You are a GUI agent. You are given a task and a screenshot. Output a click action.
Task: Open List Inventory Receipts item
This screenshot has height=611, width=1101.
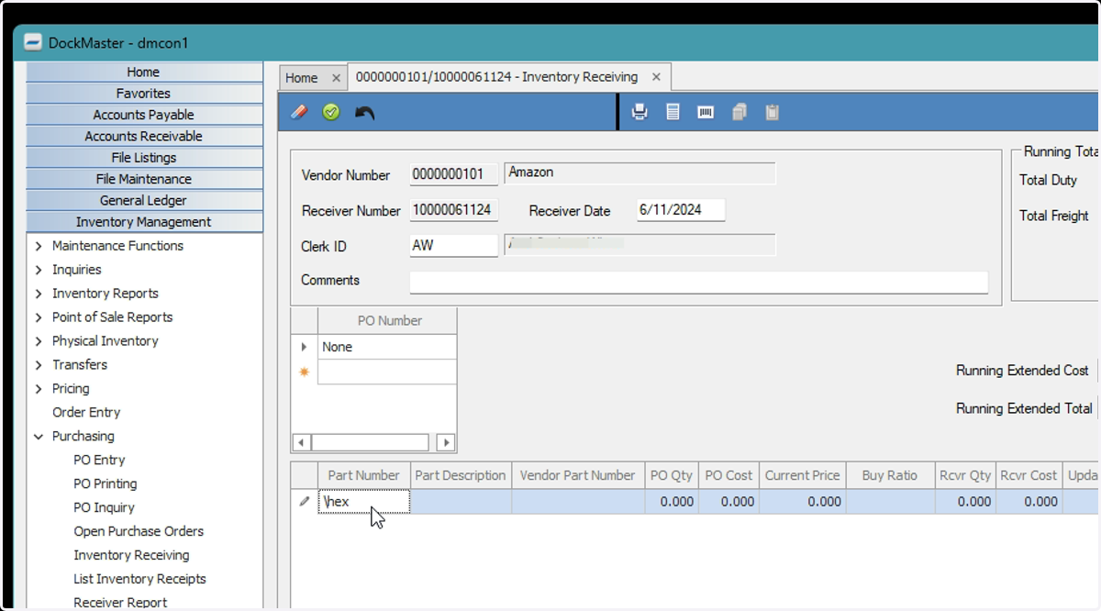coord(139,580)
